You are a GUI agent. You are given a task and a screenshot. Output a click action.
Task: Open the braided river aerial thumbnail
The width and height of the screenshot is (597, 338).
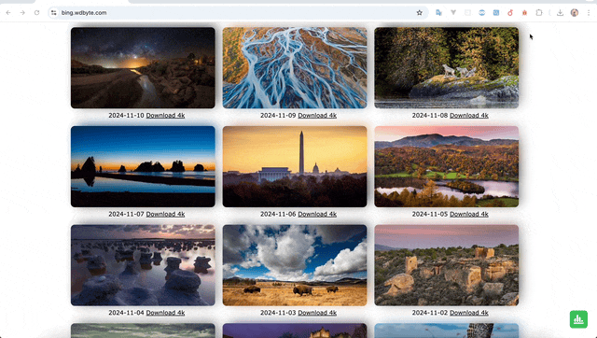(295, 68)
